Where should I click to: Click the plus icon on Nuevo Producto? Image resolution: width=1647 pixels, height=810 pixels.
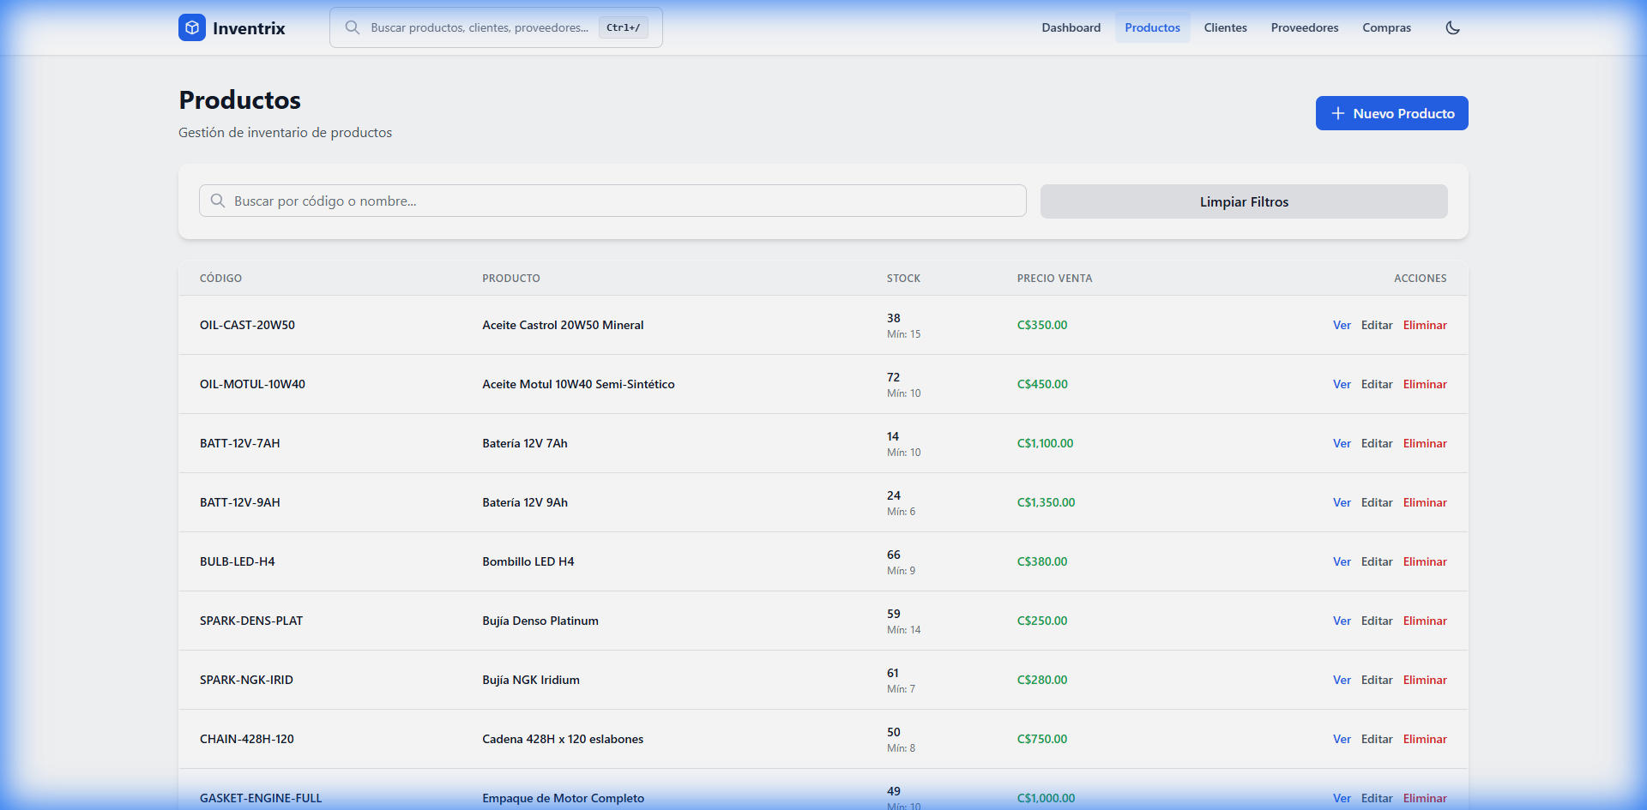click(1337, 113)
